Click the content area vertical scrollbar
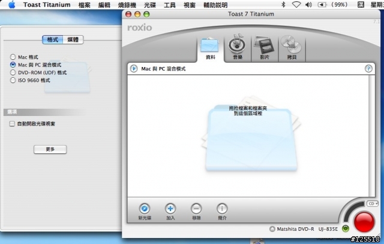The height and width of the screenshot is (244, 384). point(371,136)
